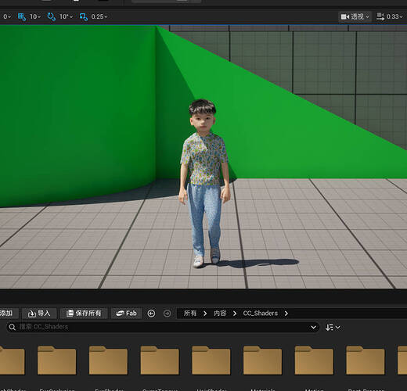Open the 透视 perspective view menu
Screen dimensions: 407x391
click(355, 16)
